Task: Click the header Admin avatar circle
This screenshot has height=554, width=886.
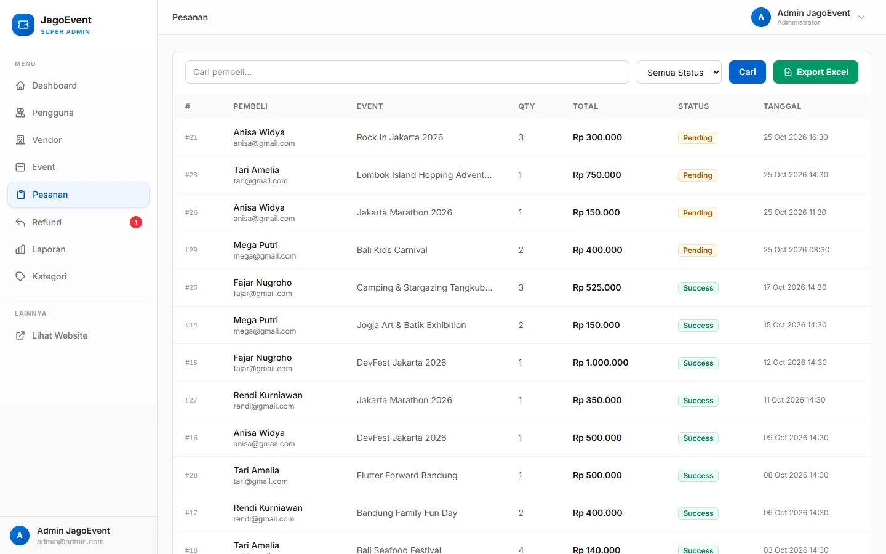Action: point(761,17)
